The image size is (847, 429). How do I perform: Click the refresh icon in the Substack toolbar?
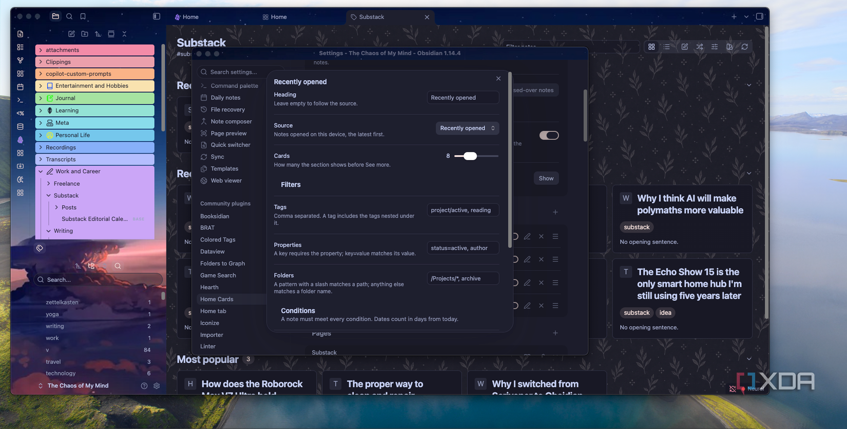[x=744, y=47]
